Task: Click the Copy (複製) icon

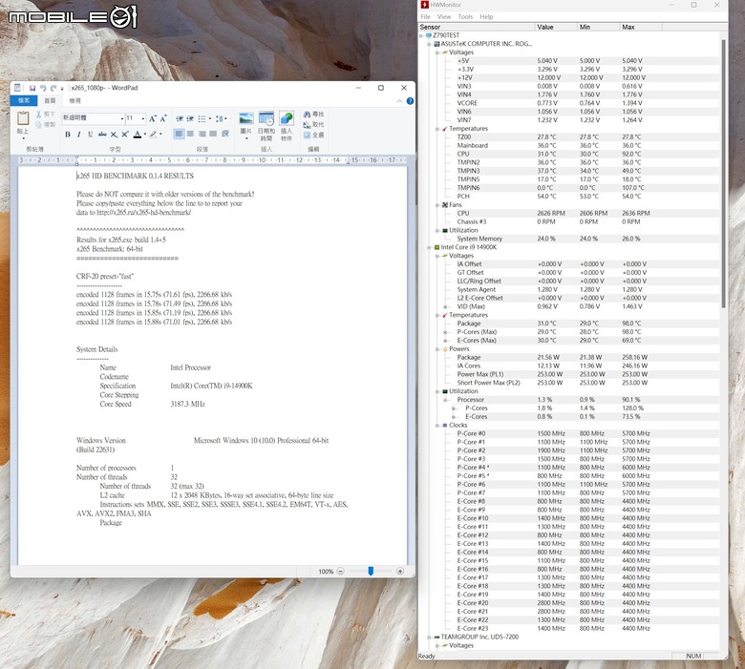Action: pyautogui.click(x=38, y=124)
